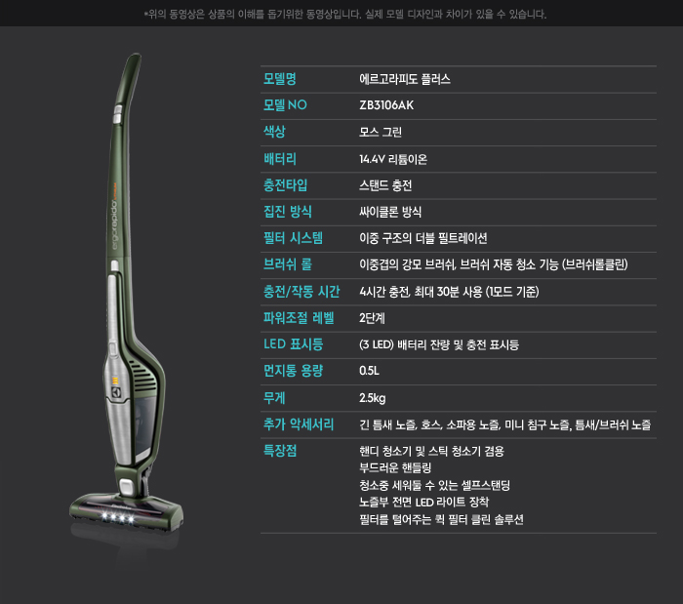Click the 브러쉬 롤 spec label
The width and height of the screenshot is (683, 604).
click(x=288, y=264)
